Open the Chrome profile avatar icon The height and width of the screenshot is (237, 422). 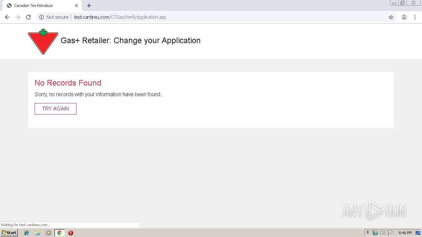pyautogui.click(x=404, y=17)
